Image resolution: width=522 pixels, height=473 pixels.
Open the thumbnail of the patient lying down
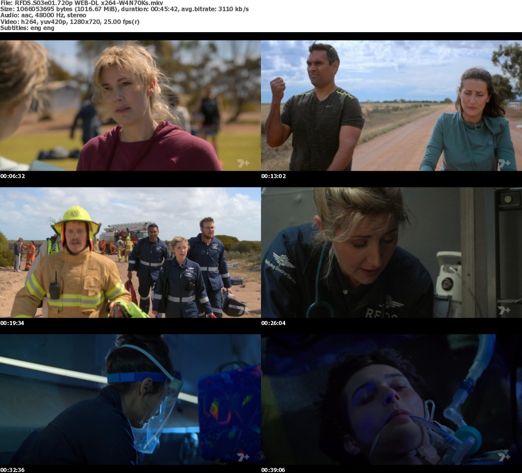coord(391,400)
